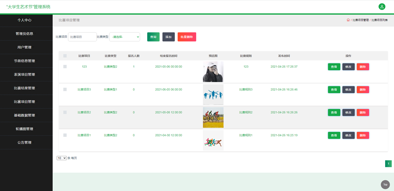Viewport: 394px width, 191px height.
Task: Click the 发布时间 column header
Action: (x=284, y=56)
